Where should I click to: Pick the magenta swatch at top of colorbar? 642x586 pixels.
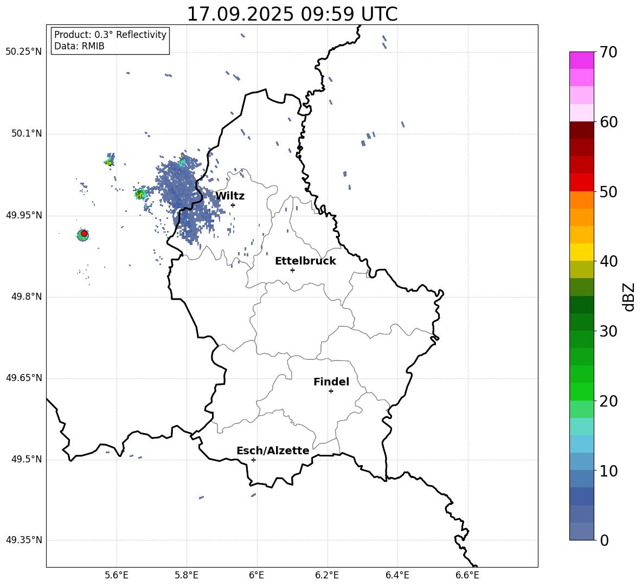(582, 60)
